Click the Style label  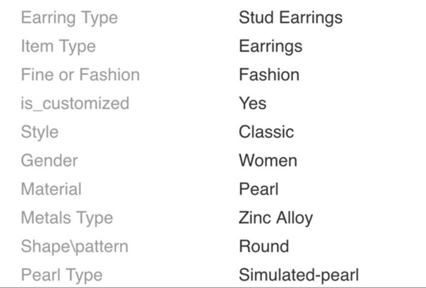pyautogui.click(x=39, y=132)
